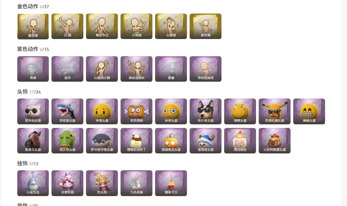The width and height of the screenshot is (347, 206).
Task: Select the 小雨摇 gold action
Action: [x=136, y=26]
